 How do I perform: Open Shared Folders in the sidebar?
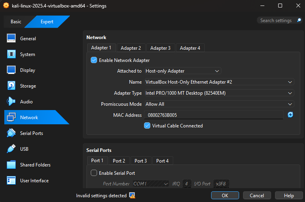pos(35,165)
